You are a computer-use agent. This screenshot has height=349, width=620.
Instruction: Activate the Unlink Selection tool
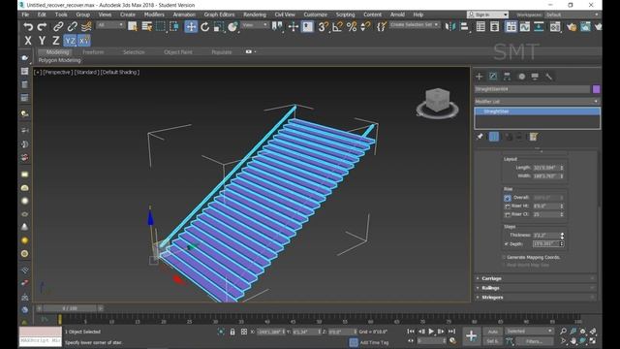tap(72, 27)
